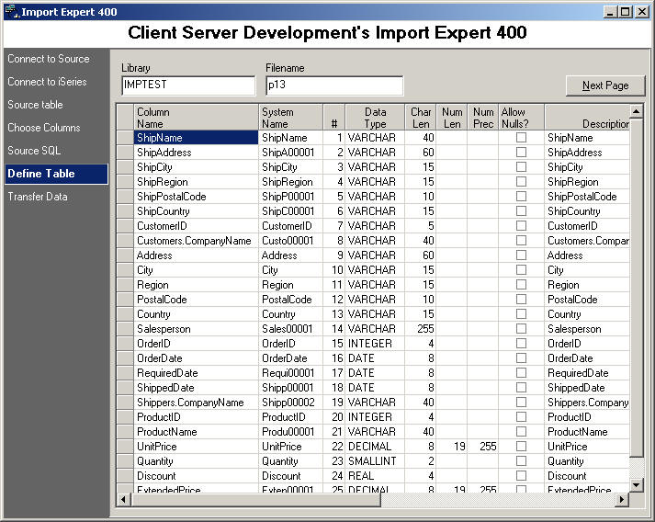This screenshot has height=522, width=655.
Task: Toggle Allow Nulls checkbox for OrderID row
Action: pos(521,343)
